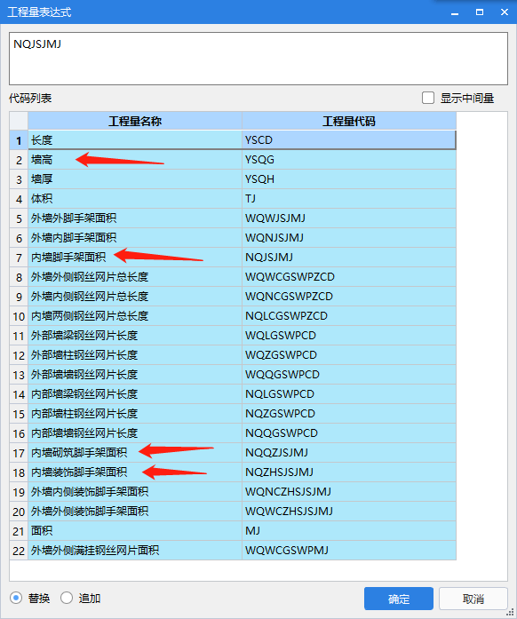Click the 工程量代码 column header
This screenshot has height=619, width=517.
(x=349, y=121)
